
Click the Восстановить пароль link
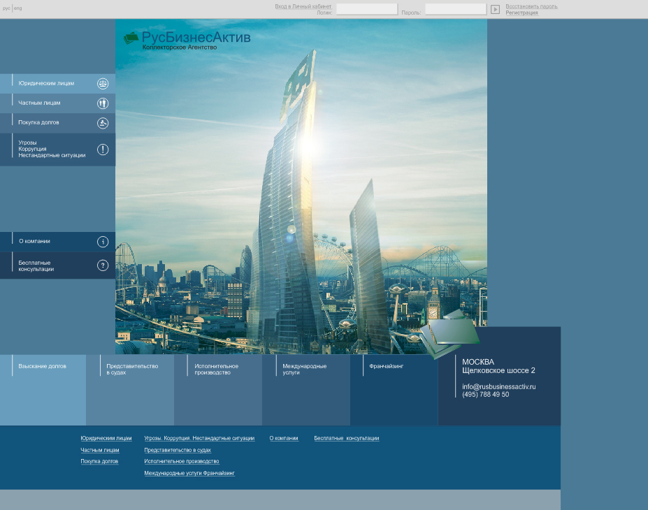point(531,6)
